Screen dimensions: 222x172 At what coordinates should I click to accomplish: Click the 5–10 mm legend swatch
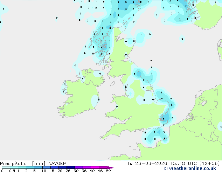coord(38,167)
